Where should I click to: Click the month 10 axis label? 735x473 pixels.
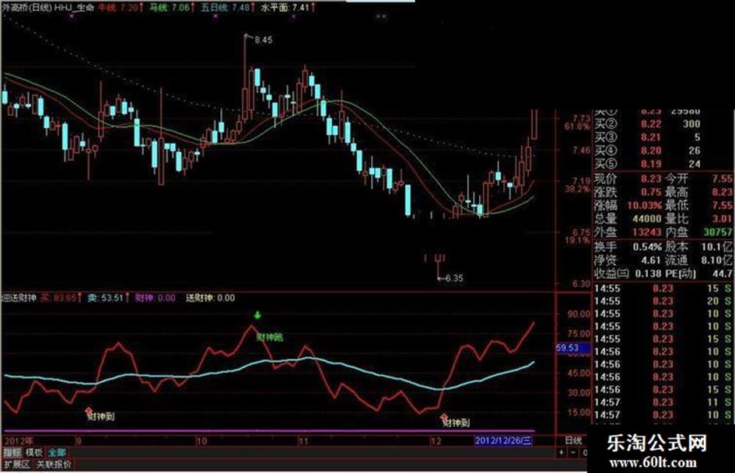[x=201, y=440]
